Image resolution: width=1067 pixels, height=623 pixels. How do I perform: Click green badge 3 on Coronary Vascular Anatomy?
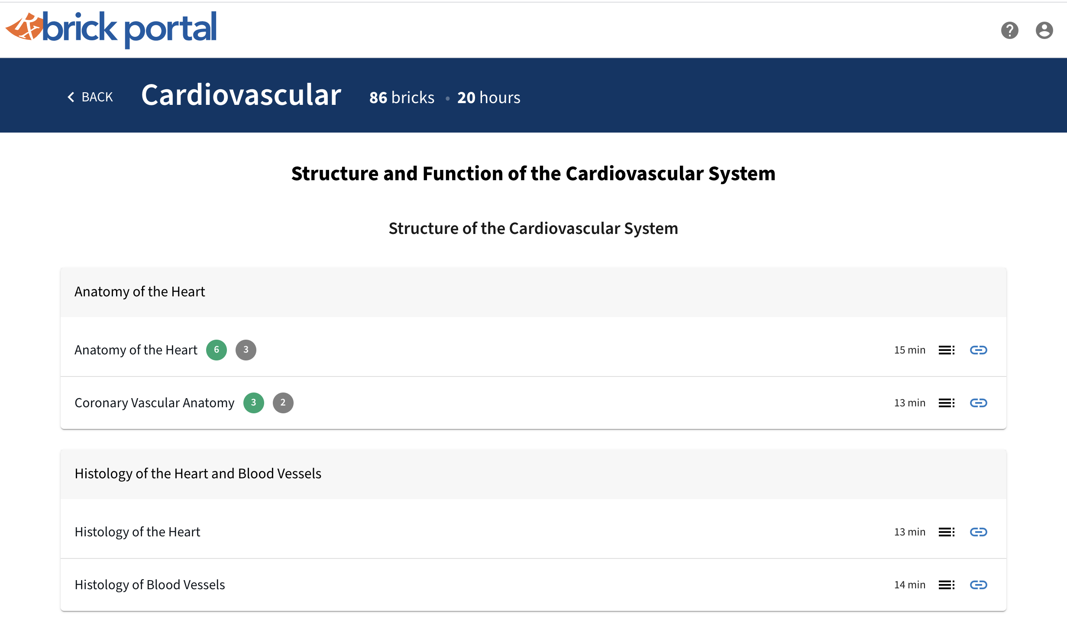point(254,403)
